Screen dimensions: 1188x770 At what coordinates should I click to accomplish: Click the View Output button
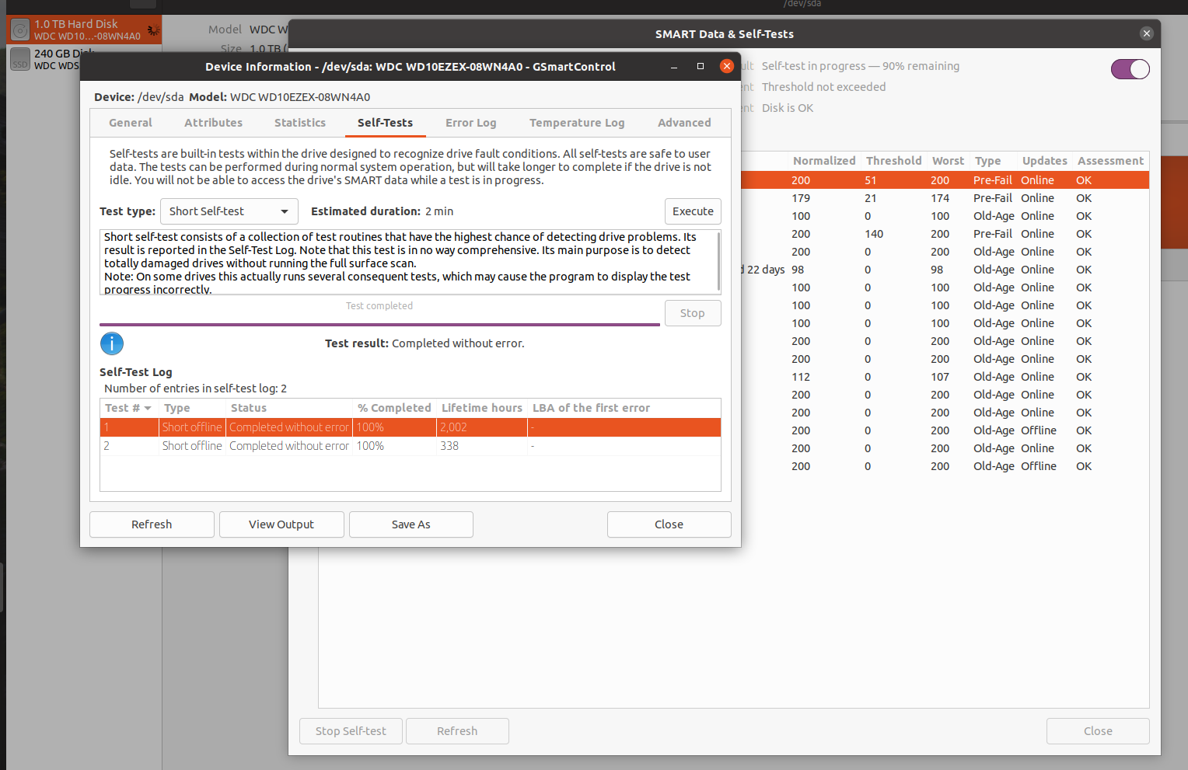(281, 524)
